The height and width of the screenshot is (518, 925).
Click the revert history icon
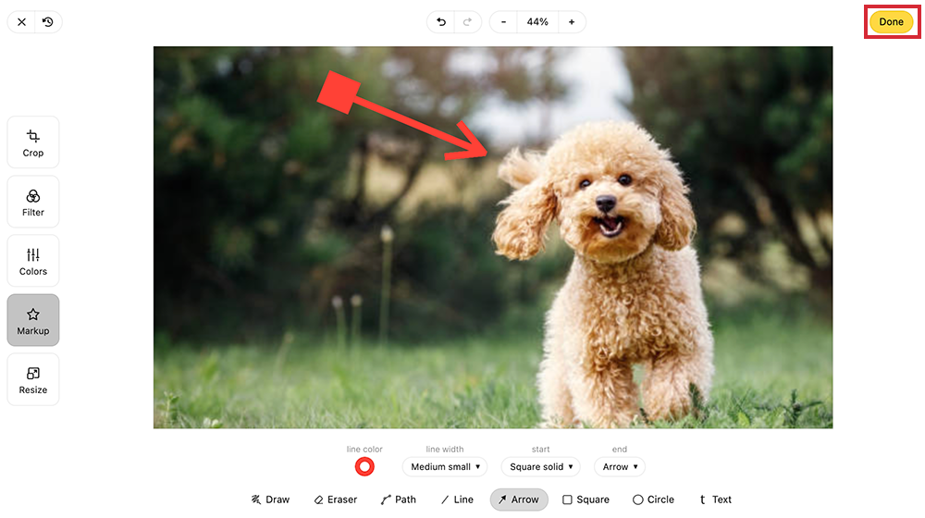point(47,21)
